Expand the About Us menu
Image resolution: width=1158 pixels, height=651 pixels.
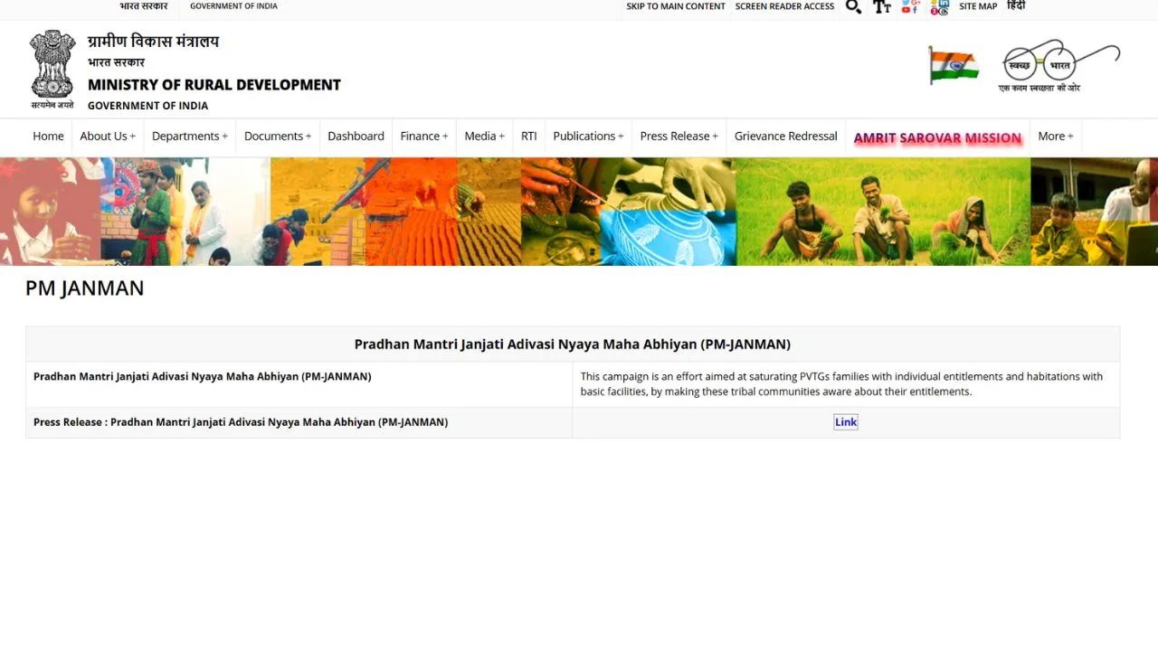(x=107, y=137)
